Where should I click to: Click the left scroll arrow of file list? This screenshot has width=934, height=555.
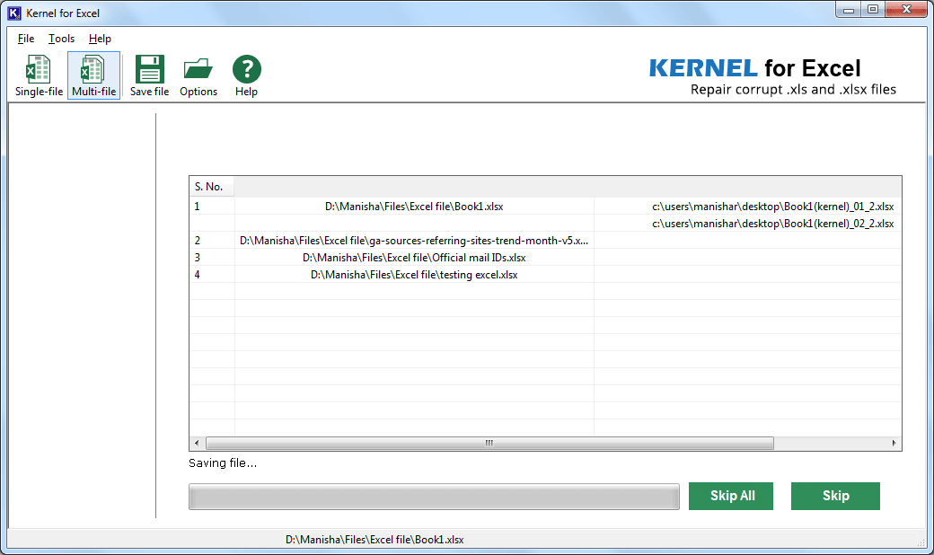198,443
